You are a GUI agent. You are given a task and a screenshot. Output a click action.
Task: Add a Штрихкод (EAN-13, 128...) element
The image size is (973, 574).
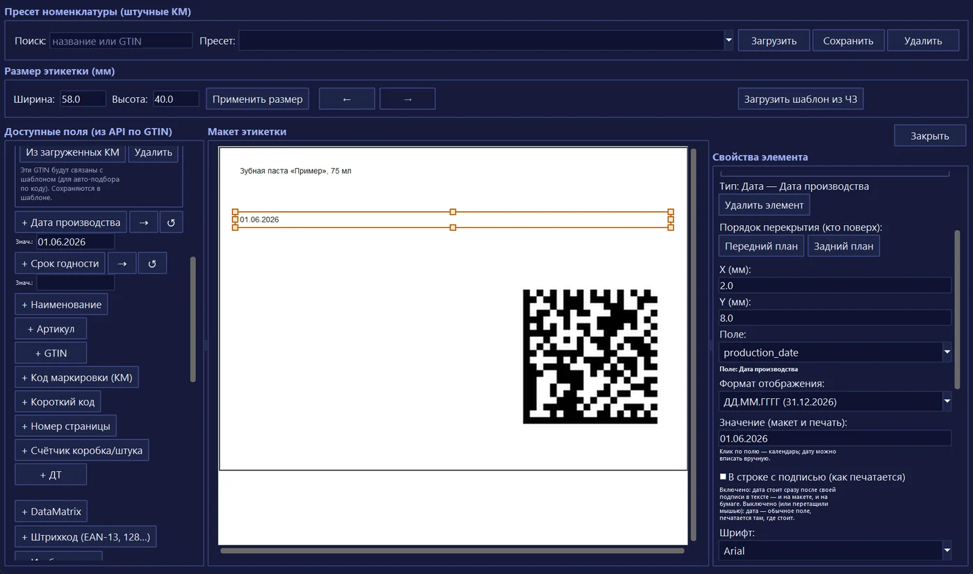[86, 536]
